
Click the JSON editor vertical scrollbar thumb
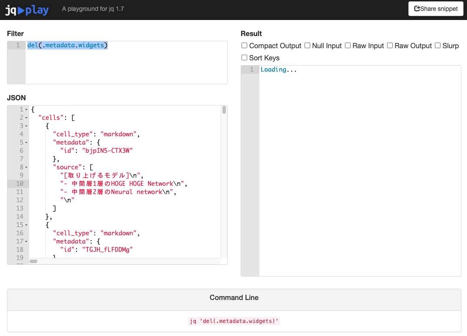[x=224, y=110]
